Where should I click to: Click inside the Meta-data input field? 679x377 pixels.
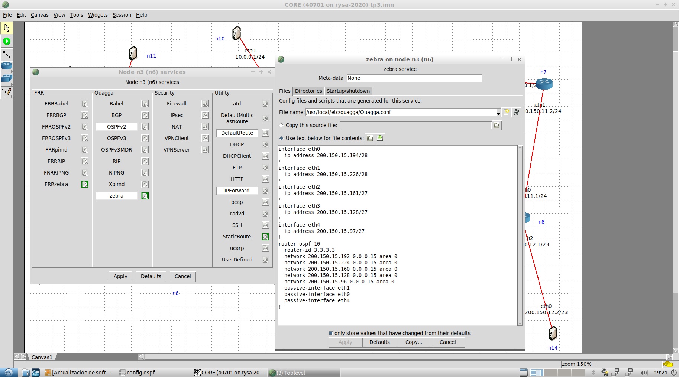click(414, 78)
